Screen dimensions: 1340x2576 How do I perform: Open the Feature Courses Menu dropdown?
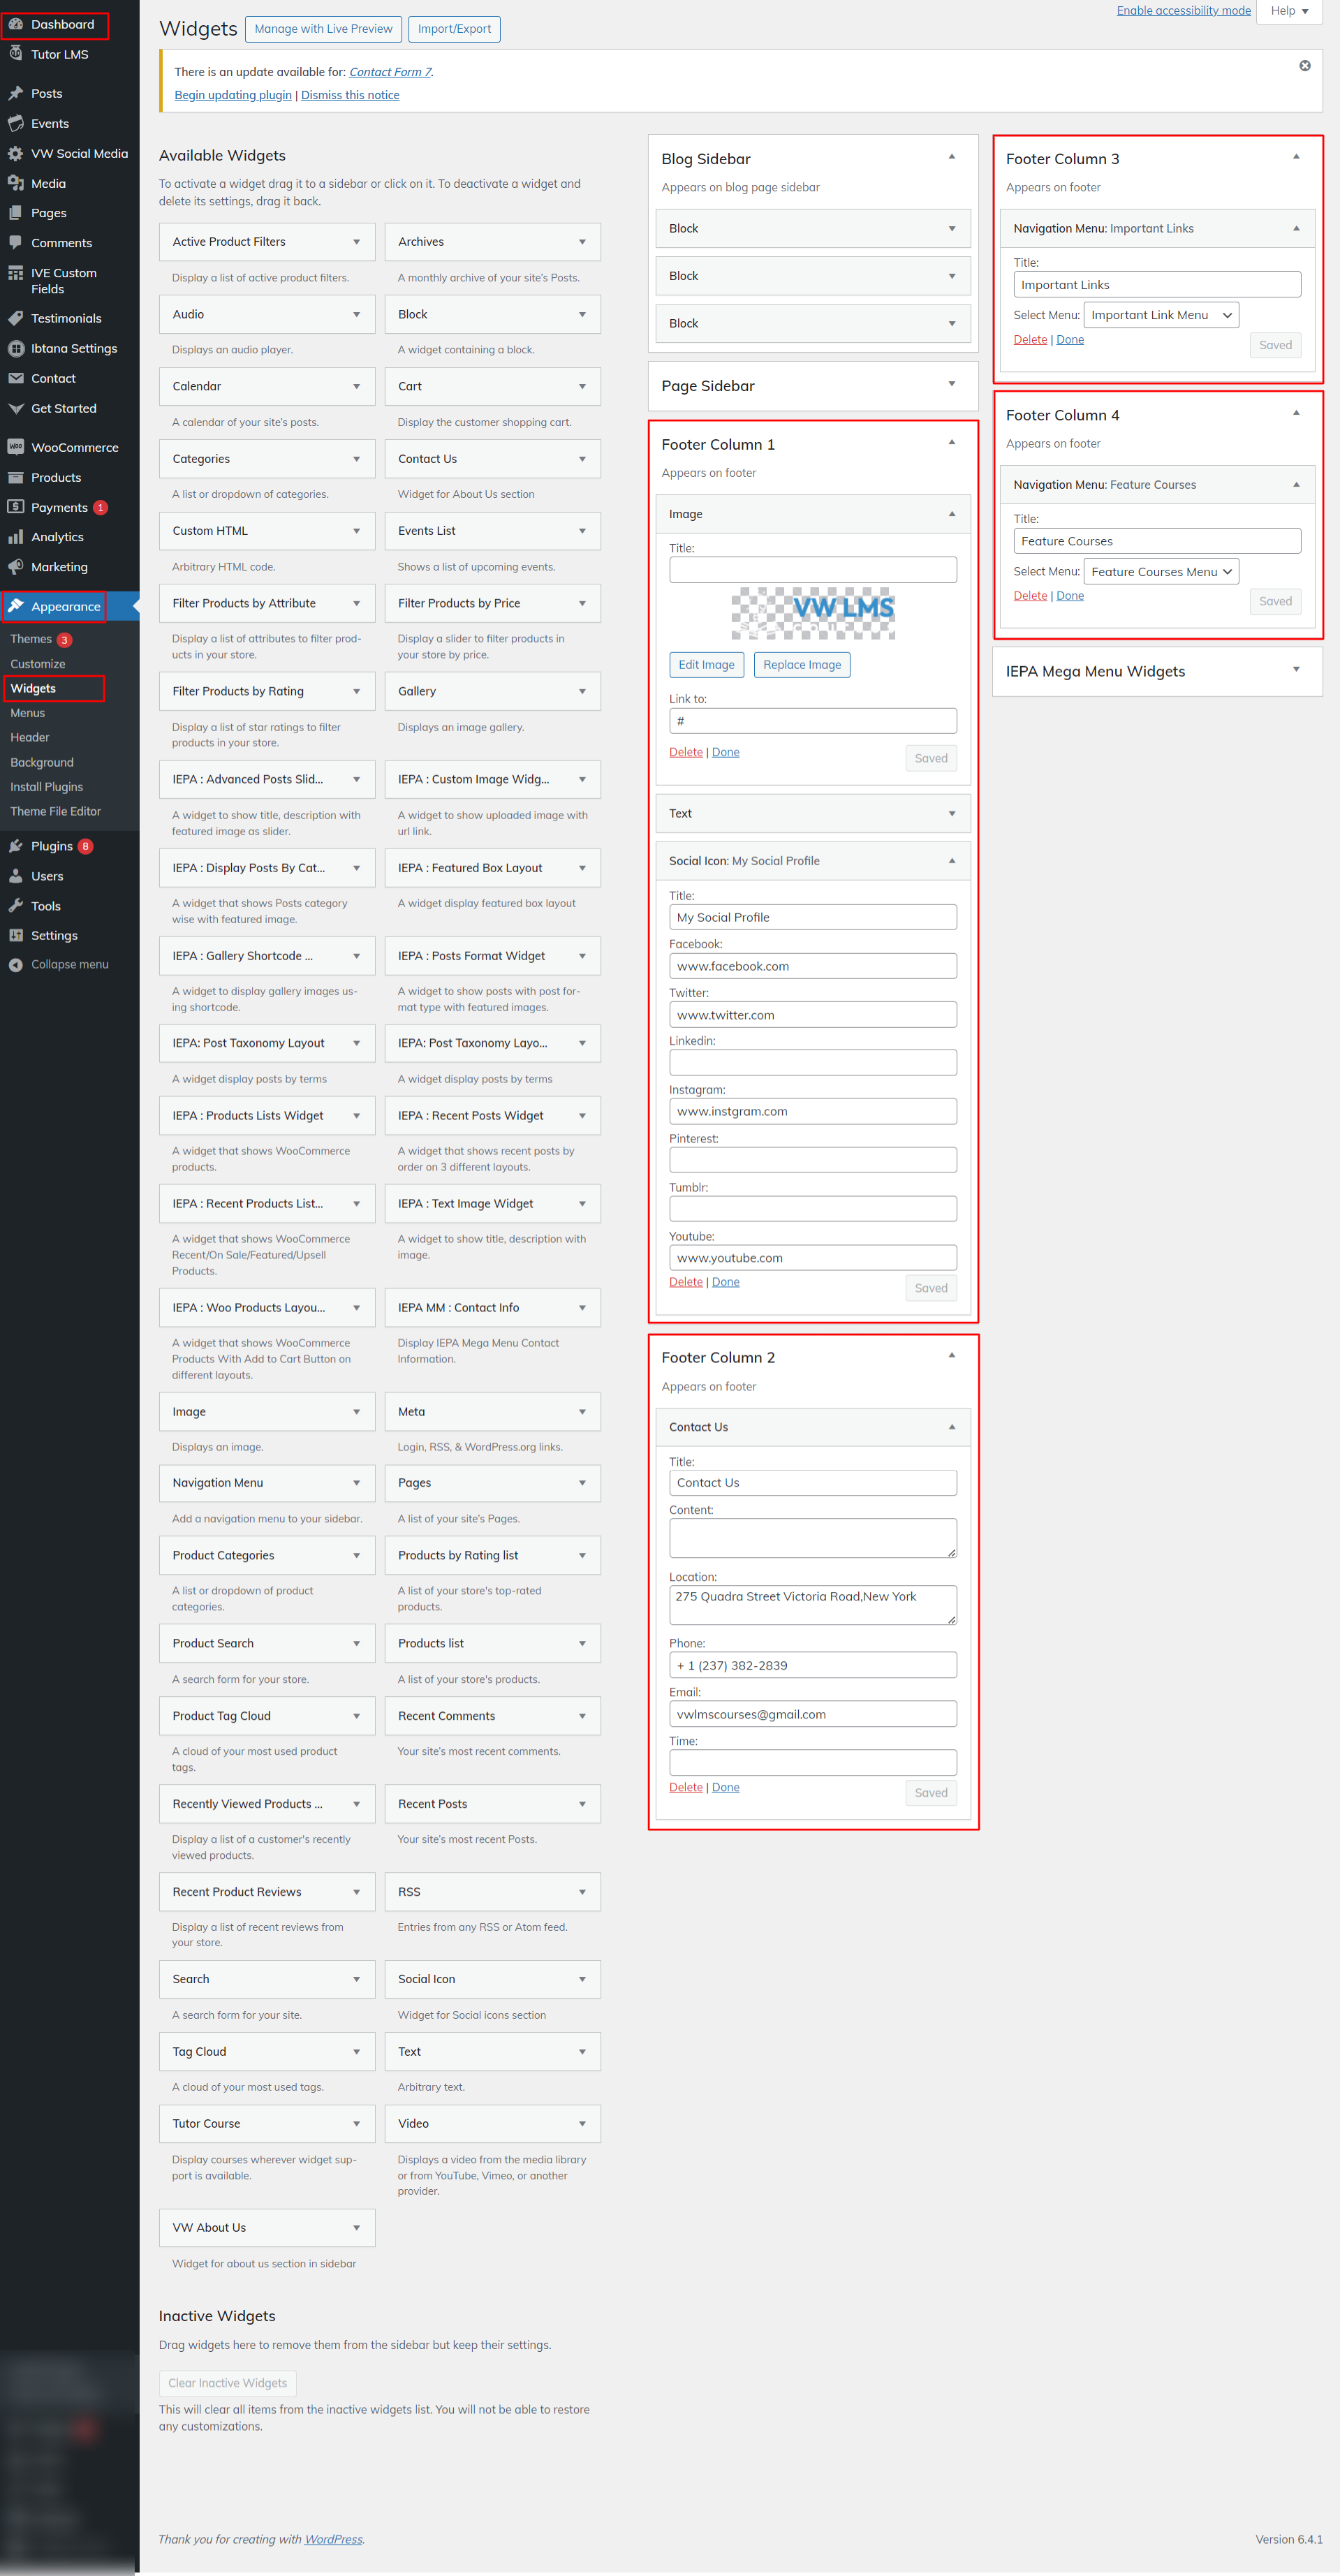1160,572
